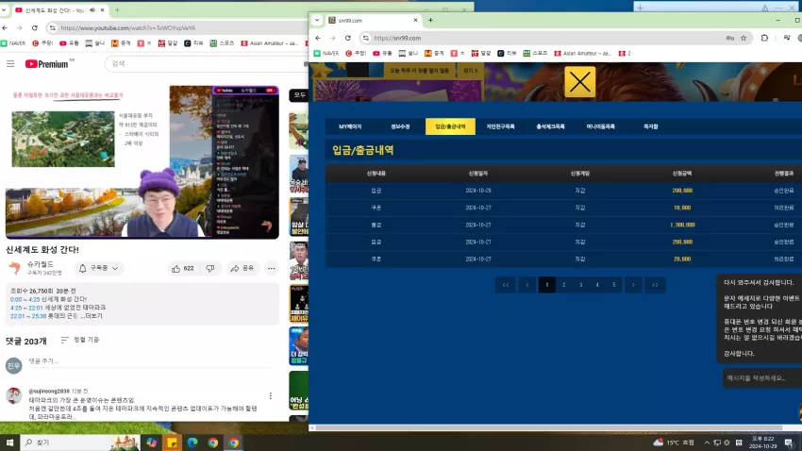Open site info icon in YouTube address bar
The height and width of the screenshot is (451, 802).
click(x=53, y=28)
